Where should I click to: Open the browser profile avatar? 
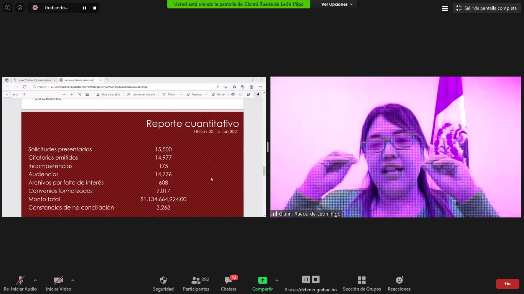(x=251, y=87)
